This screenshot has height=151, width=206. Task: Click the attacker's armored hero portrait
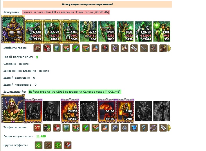click(13, 29)
